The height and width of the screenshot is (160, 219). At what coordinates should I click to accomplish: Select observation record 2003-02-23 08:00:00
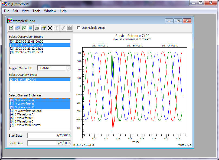click(x=40, y=42)
